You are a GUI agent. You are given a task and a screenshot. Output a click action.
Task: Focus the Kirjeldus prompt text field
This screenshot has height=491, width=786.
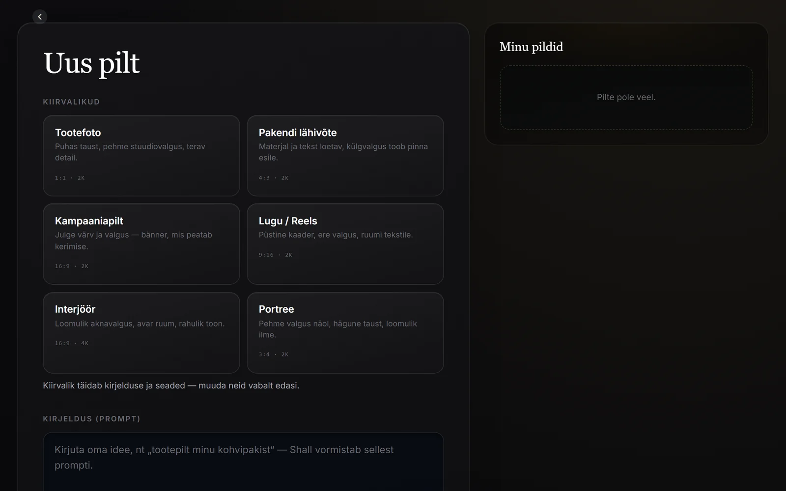243,462
